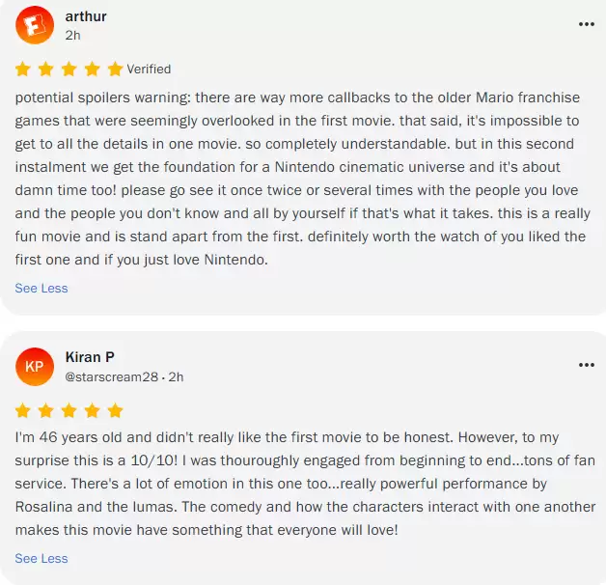Viewport: 606px width, 585px height.
Task: Click Kiran P's orange KP avatar
Action: 35,366
